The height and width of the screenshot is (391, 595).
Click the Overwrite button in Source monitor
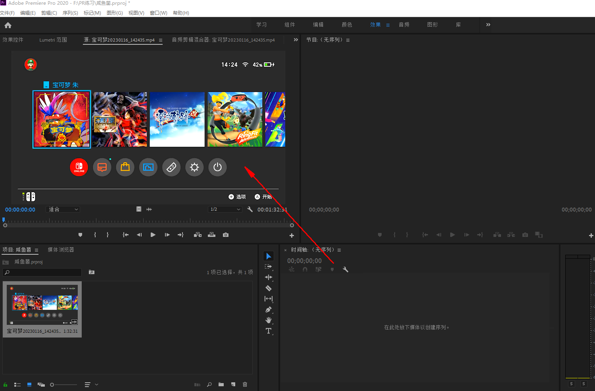pyautogui.click(x=212, y=235)
